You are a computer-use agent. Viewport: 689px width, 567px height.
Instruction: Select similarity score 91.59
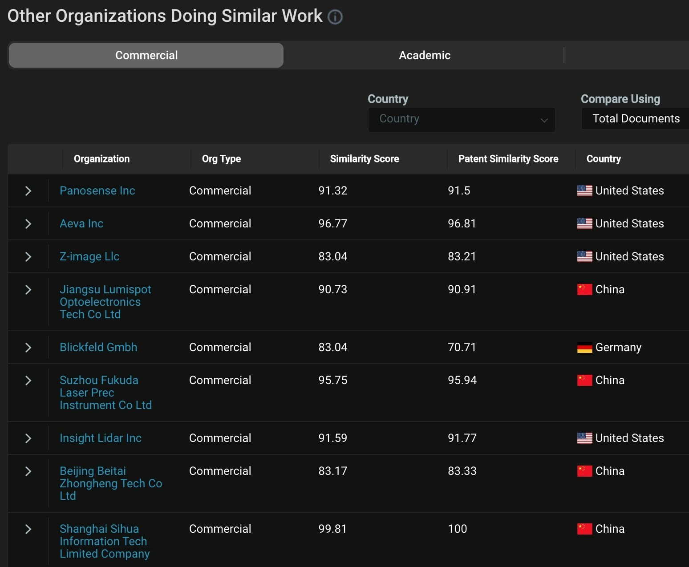(x=332, y=438)
